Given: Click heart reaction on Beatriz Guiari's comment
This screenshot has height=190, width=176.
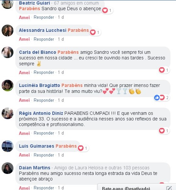Looking at the screenshot, I should tap(105, 10).
